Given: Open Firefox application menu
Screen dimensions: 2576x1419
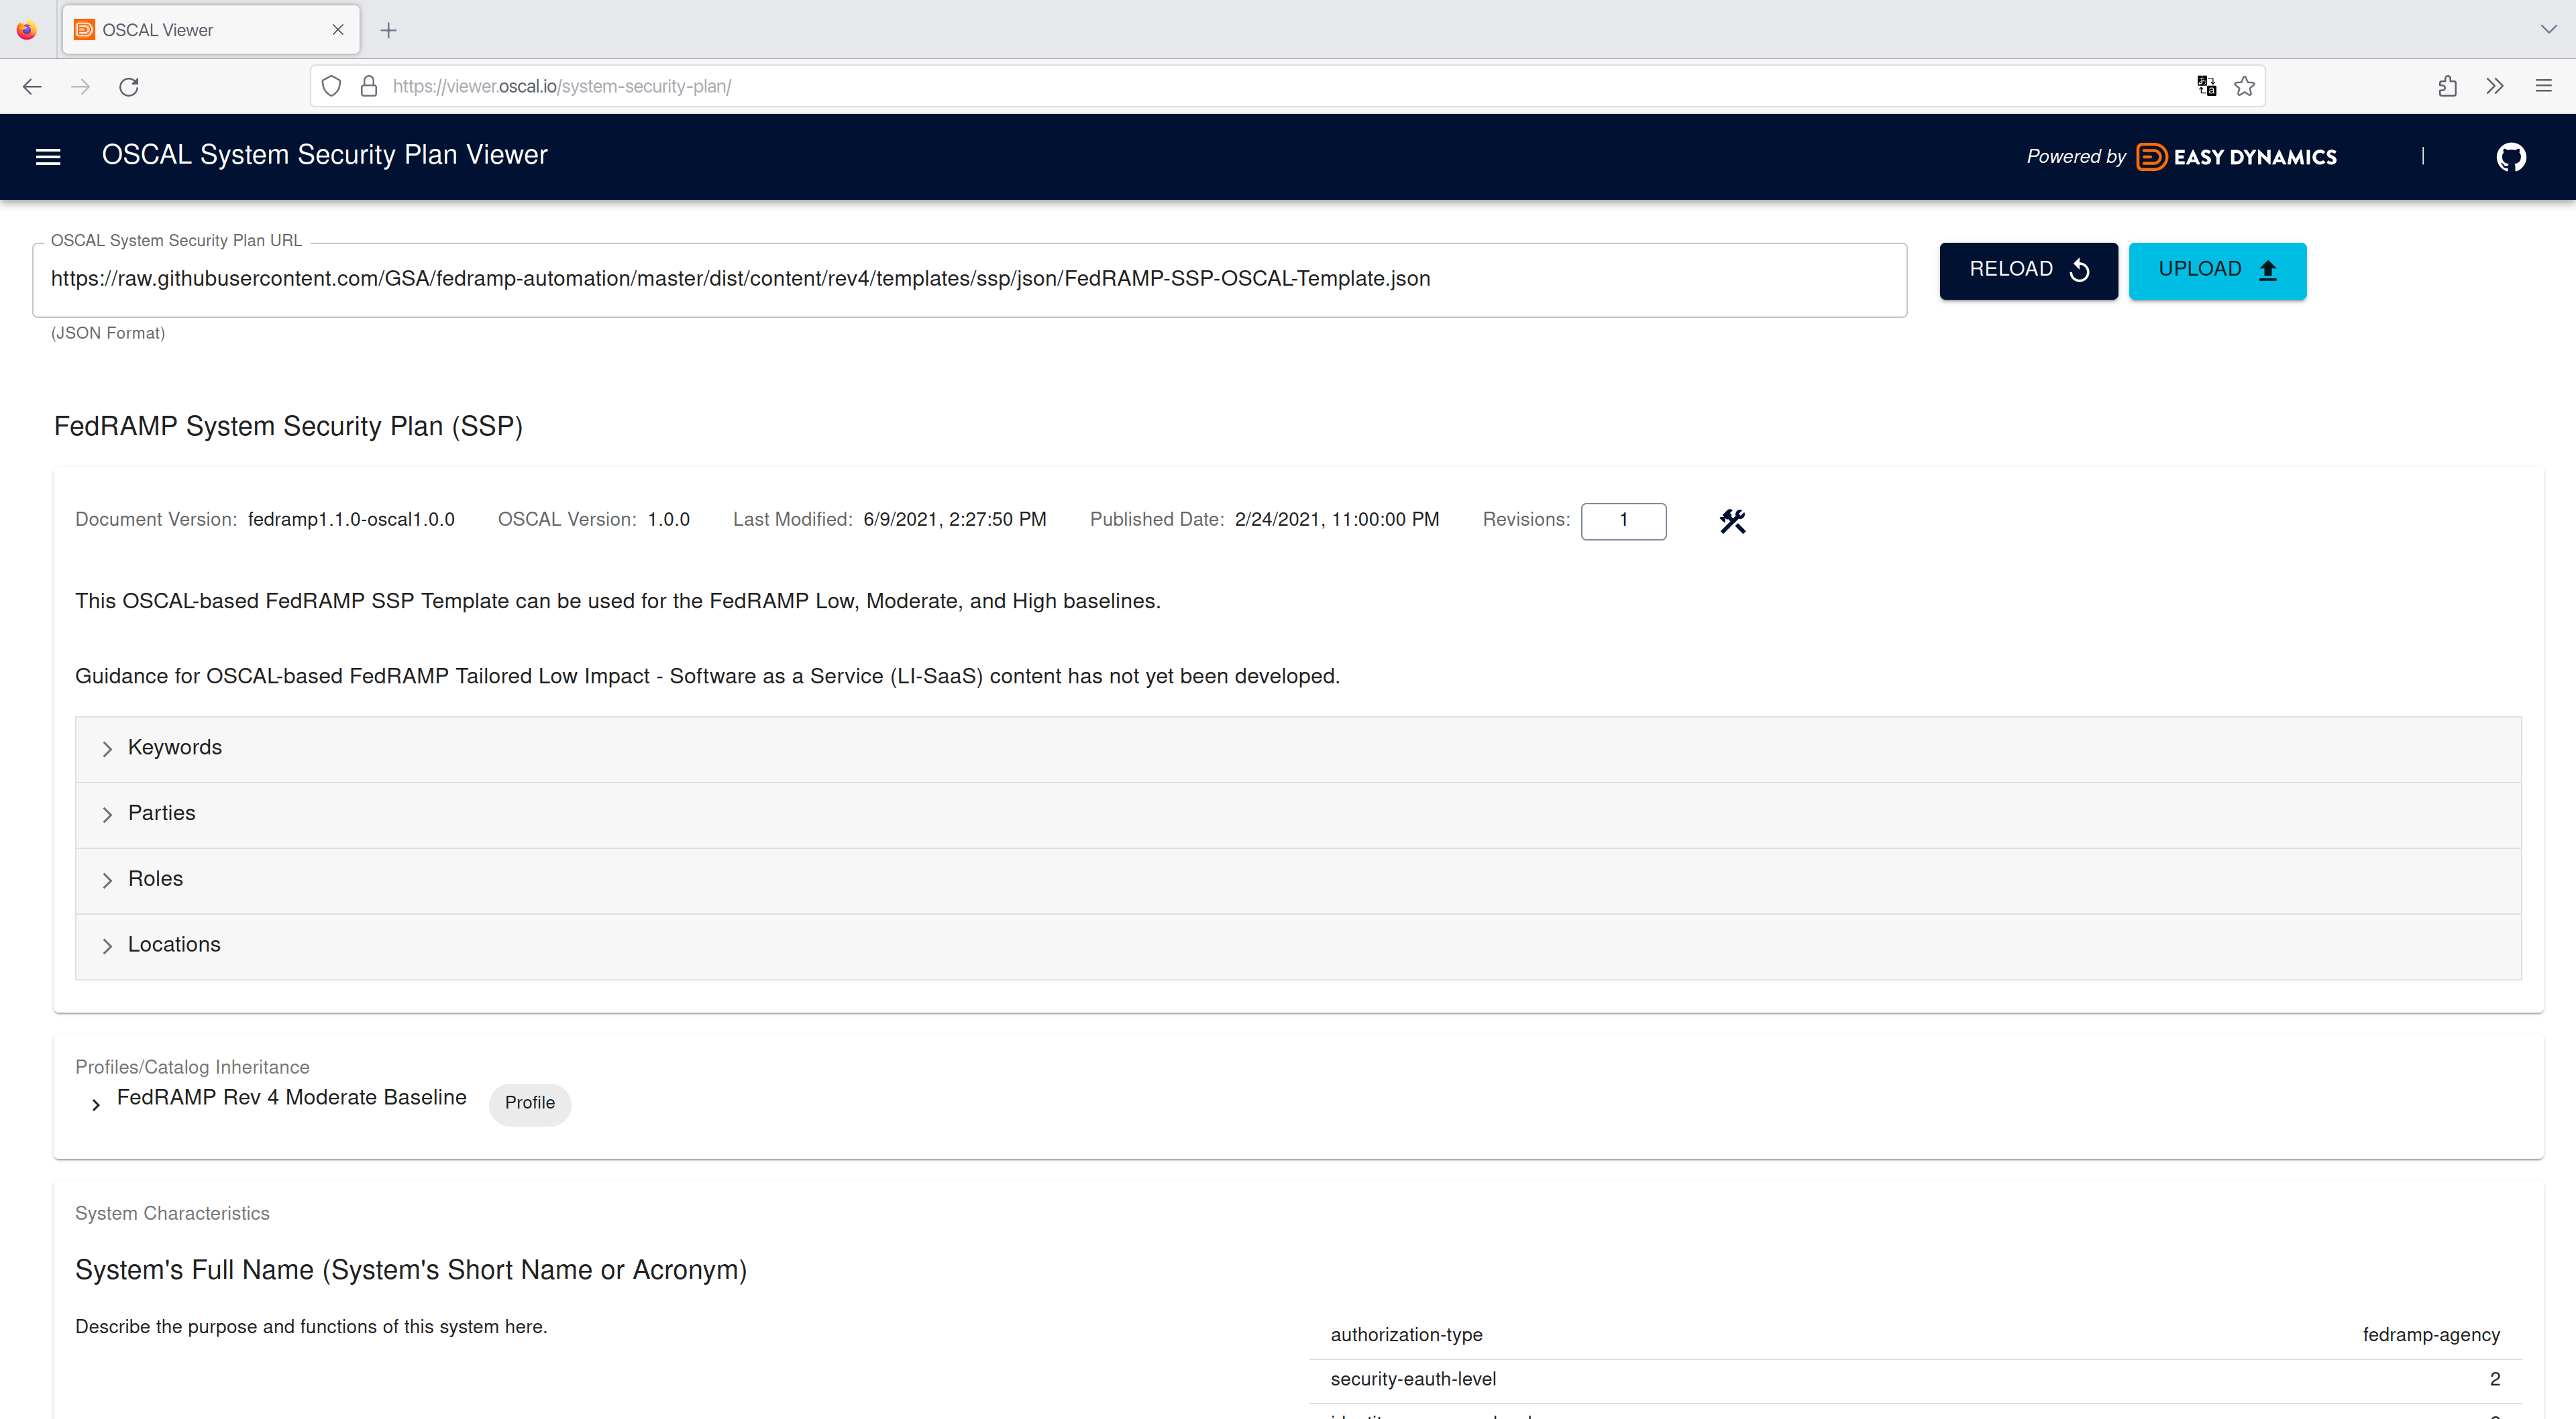Looking at the screenshot, I should coord(2543,86).
